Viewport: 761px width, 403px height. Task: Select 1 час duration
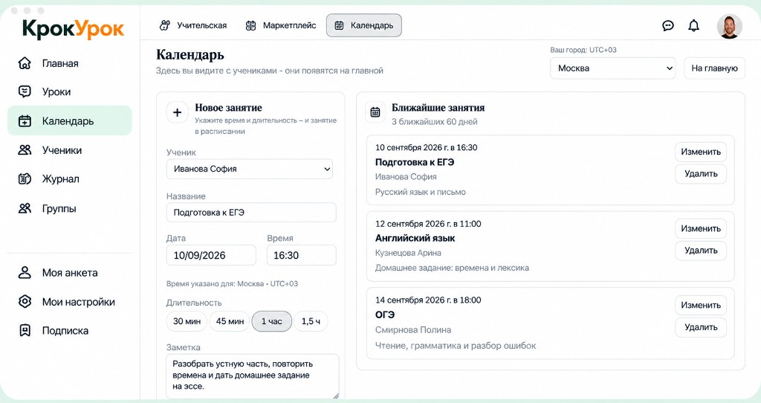[272, 321]
